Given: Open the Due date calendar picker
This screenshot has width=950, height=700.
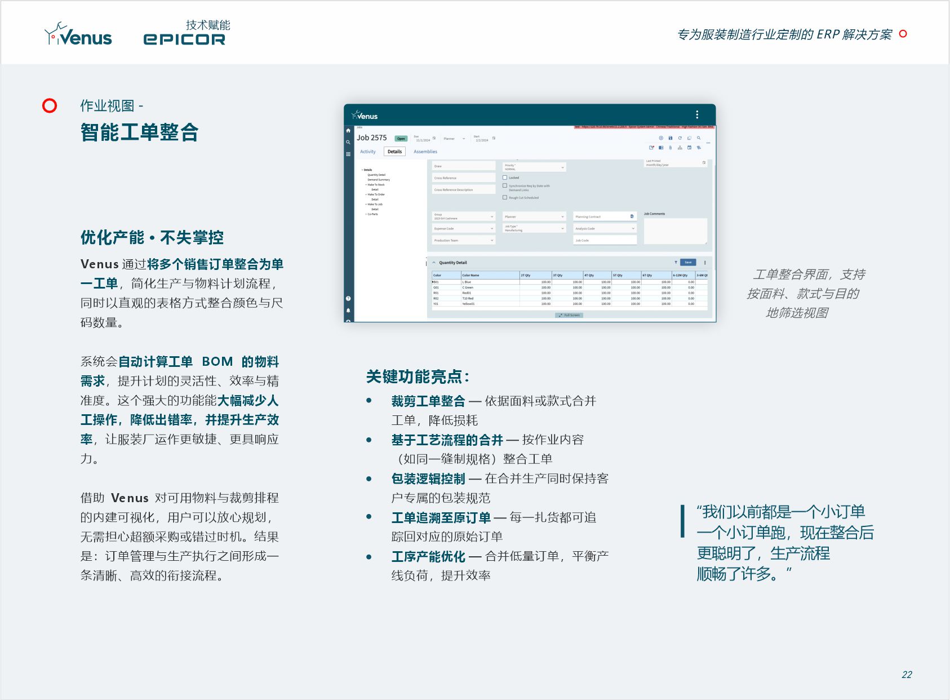Looking at the screenshot, I should click(x=434, y=138).
